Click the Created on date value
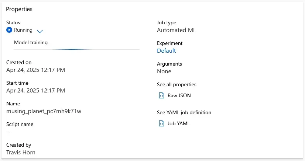Image resolution: width=305 pixels, height=161 pixels. [35, 70]
